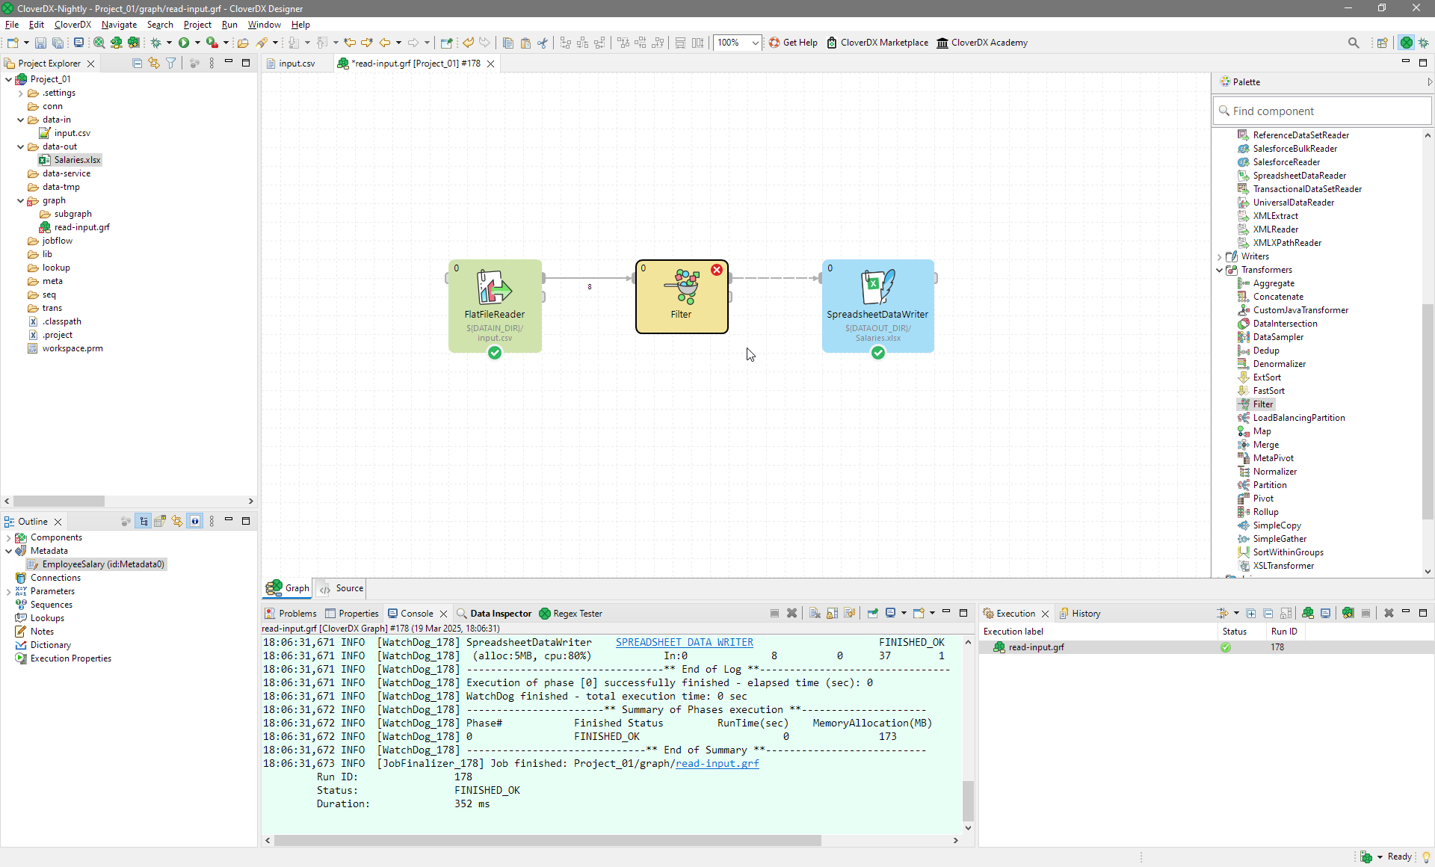
Task: Click the green Run graph button
Action: 183,43
